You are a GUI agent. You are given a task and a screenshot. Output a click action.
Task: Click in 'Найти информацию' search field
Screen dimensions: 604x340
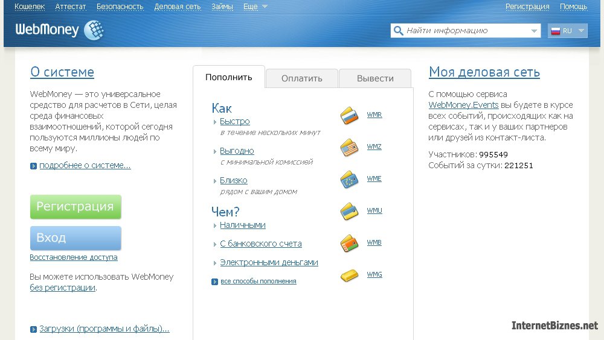465,30
